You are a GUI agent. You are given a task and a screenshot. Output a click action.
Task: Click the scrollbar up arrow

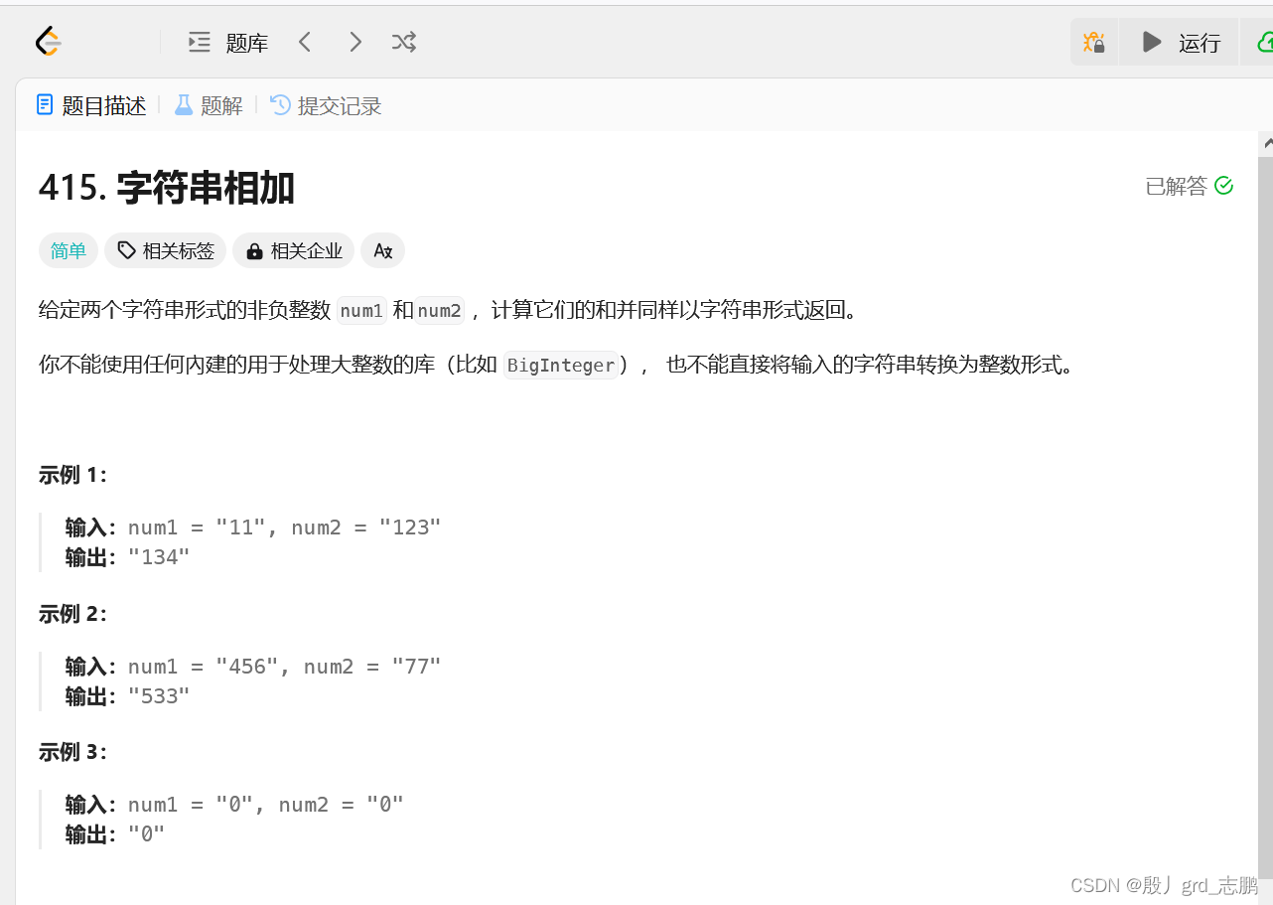1266,144
